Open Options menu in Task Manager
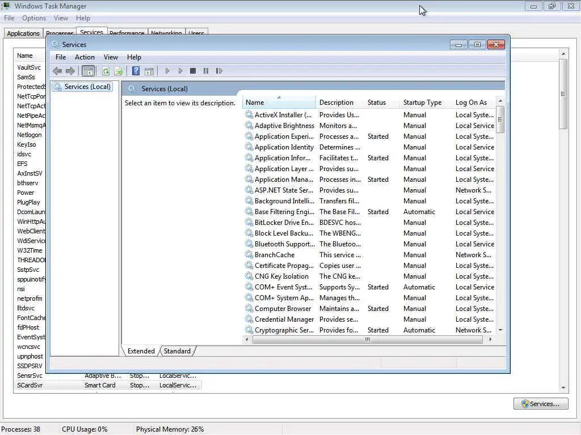Image resolution: width=581 pixels, height=435 pixels. pyautogui.click(x=33, y=18)
